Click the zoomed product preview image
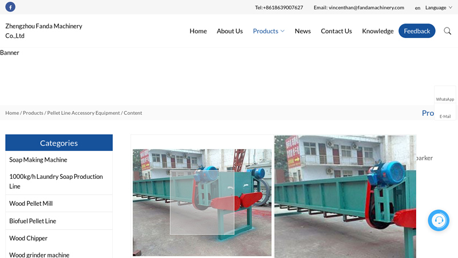458x258 pixels. coord(345,197)
